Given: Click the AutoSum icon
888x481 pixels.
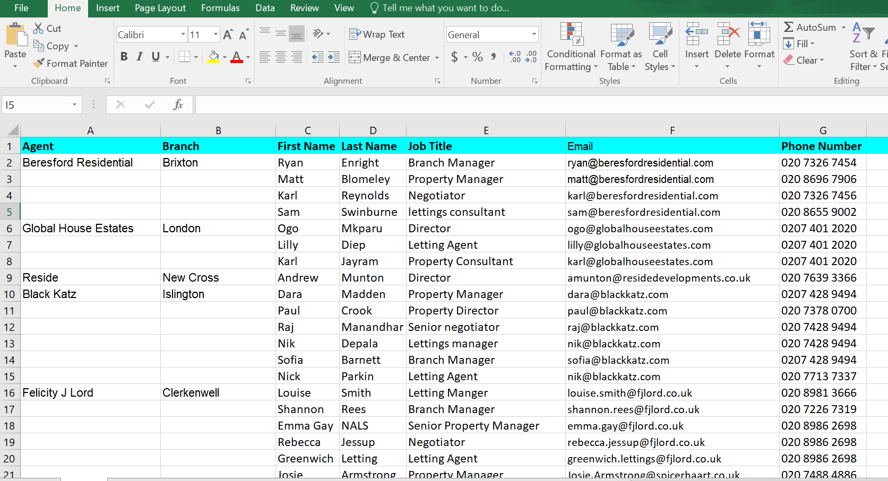Looking at the screenshot, I should 789,27.
